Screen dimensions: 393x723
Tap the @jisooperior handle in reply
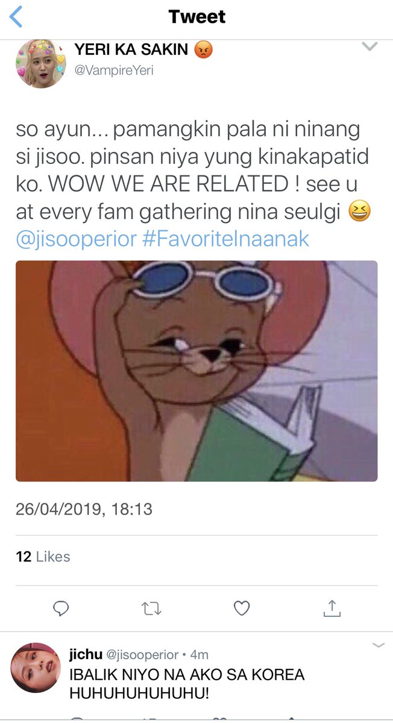tap(142, 654)
